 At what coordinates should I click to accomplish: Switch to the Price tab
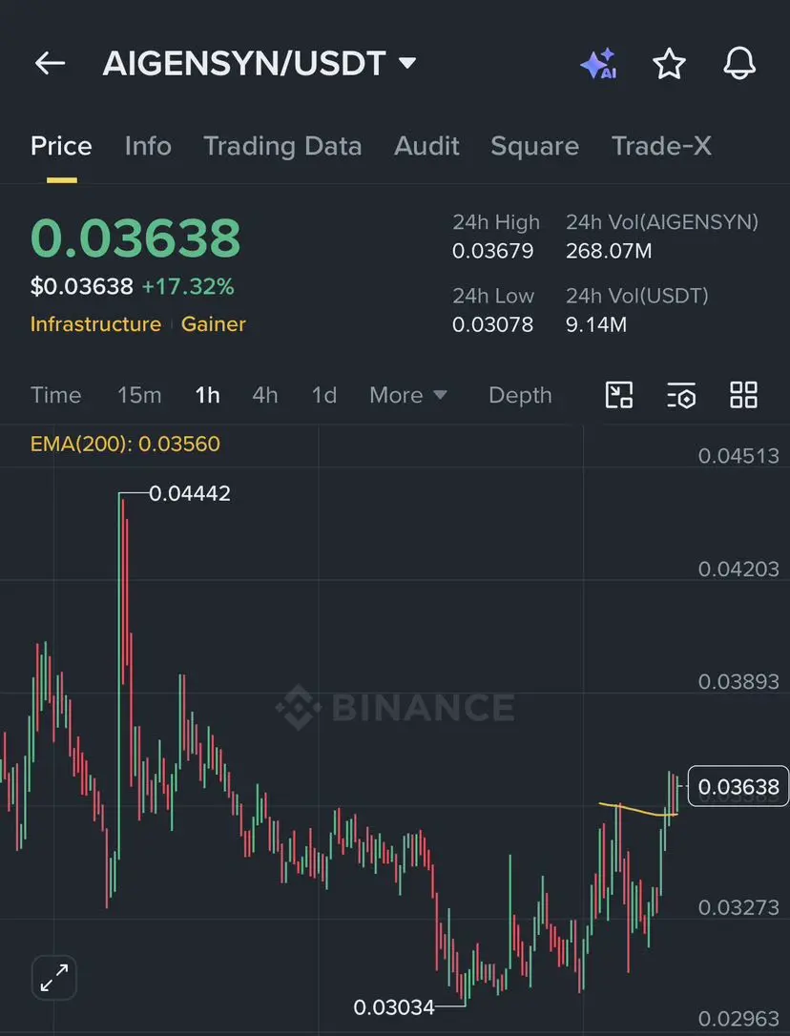click(61, 146)
